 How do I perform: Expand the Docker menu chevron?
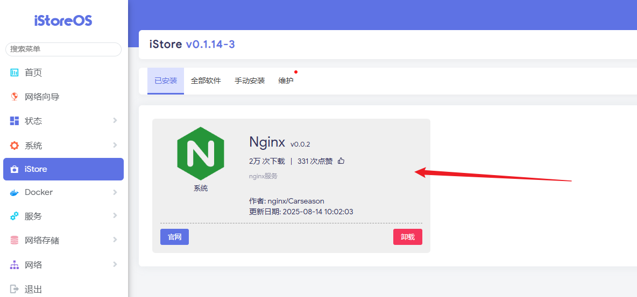coord(115,192)
